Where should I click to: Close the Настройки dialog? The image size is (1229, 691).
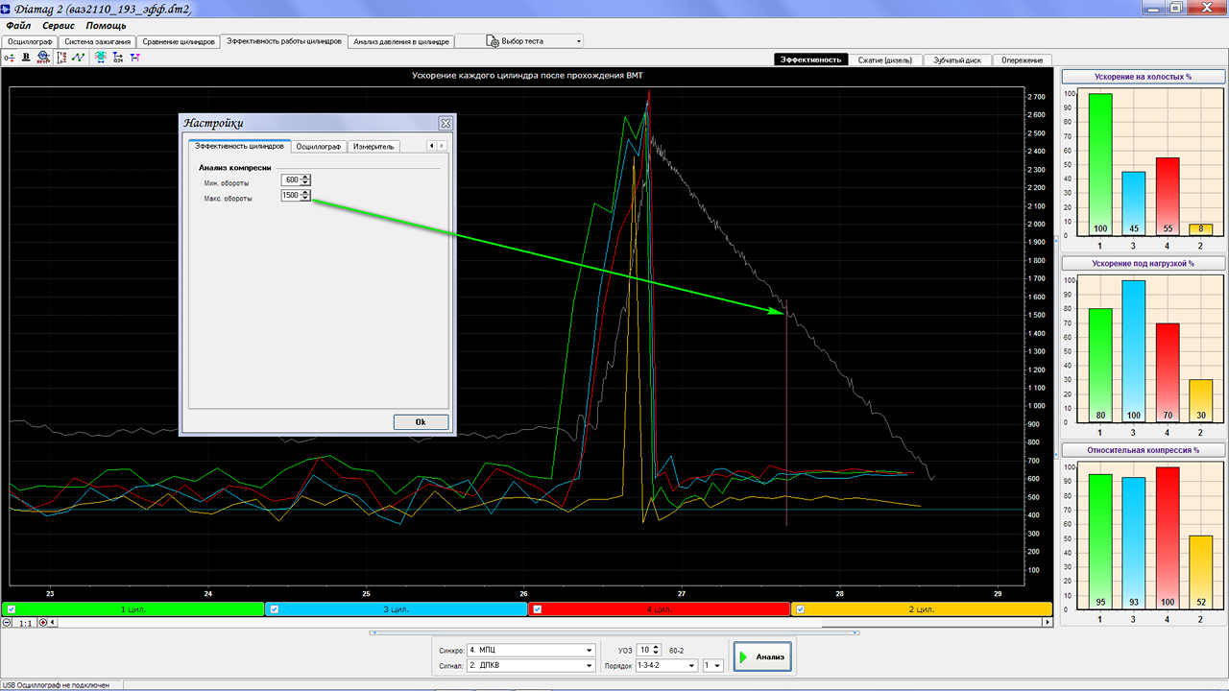[446, 123]
